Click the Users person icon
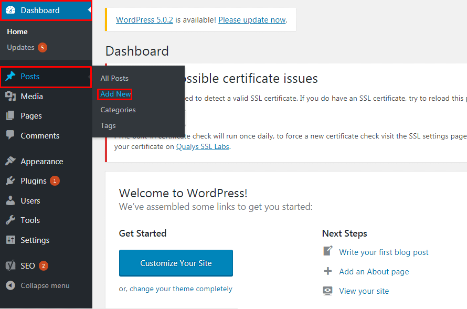Viewport: 467px width, 309px height. point(10,200)
